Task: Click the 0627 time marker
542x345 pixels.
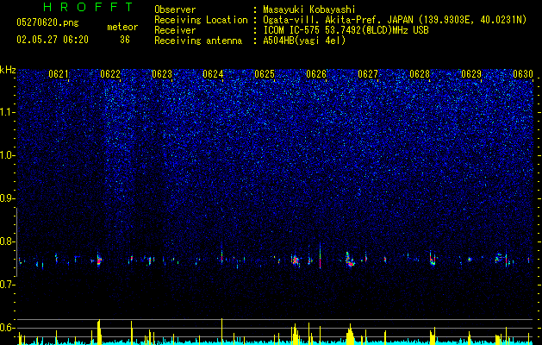Action: click(x=368, y=73)
